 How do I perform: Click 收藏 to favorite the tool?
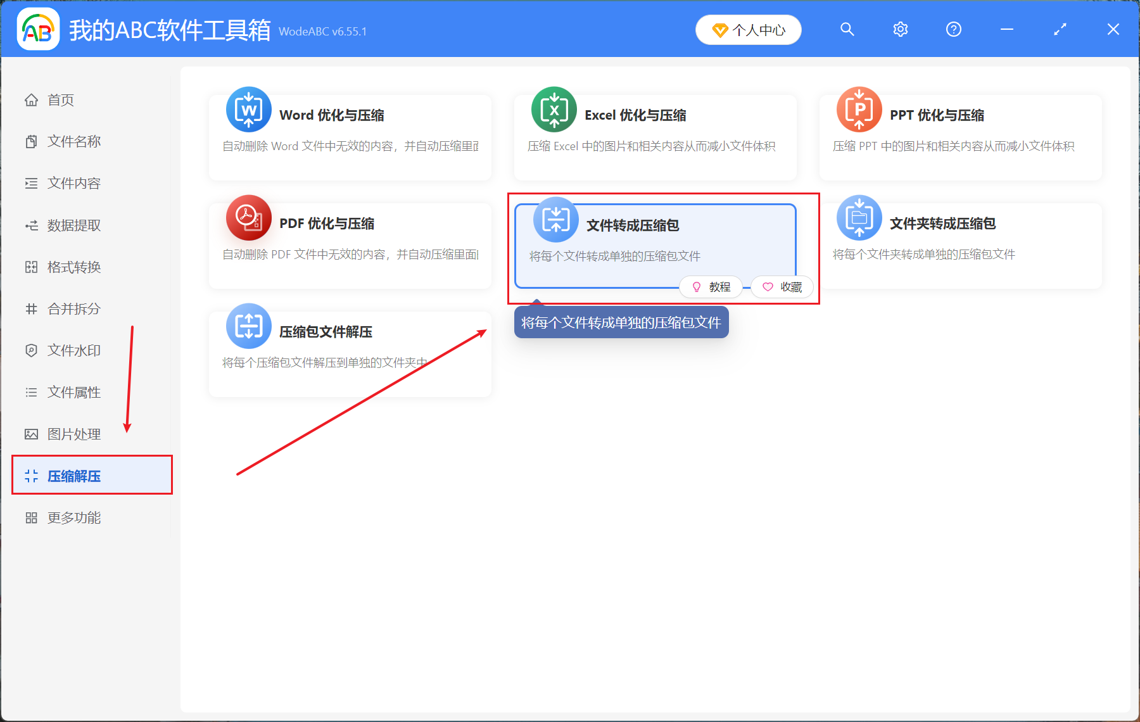click(x=782, y=287)
